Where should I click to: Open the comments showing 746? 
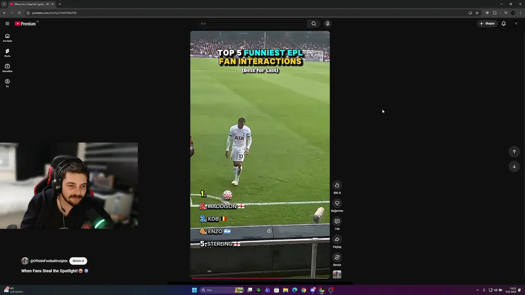tap(337, 221)
